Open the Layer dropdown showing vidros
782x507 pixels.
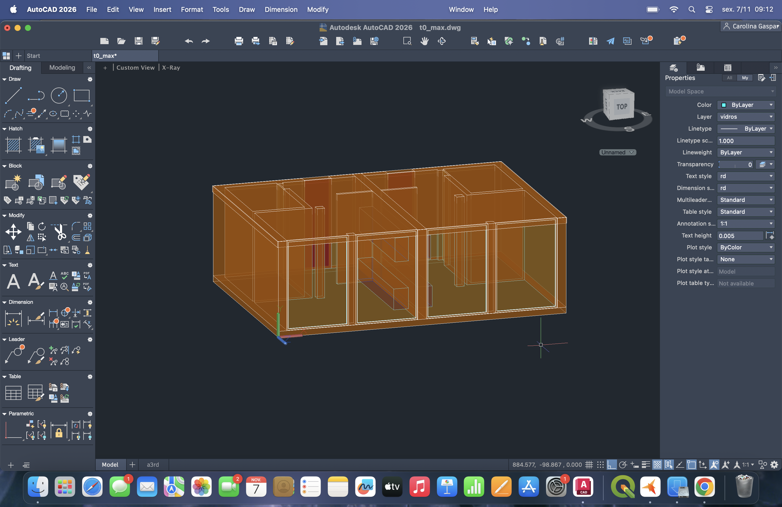[745, 117]
